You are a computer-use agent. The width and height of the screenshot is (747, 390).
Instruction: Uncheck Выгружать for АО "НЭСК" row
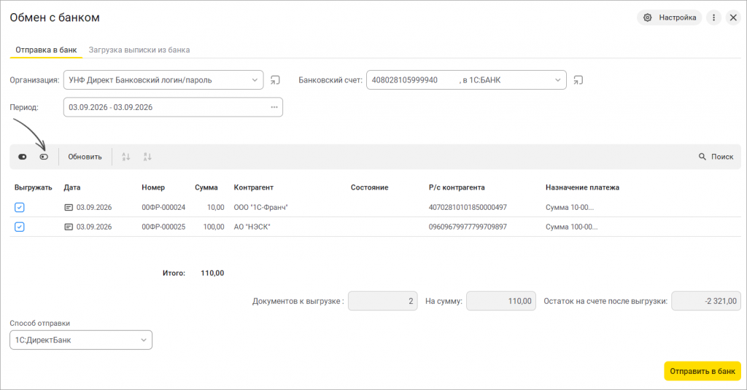point(20,227)
